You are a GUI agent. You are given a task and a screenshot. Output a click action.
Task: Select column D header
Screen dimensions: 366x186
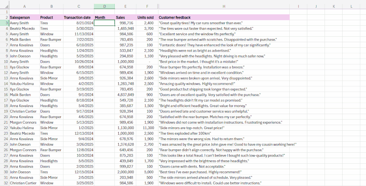[105, 6]
